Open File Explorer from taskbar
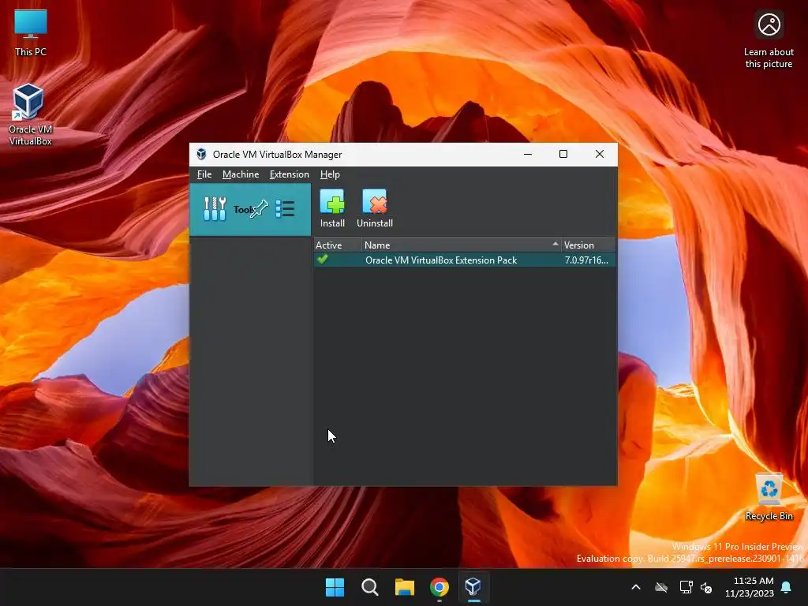 pos(405,587)
